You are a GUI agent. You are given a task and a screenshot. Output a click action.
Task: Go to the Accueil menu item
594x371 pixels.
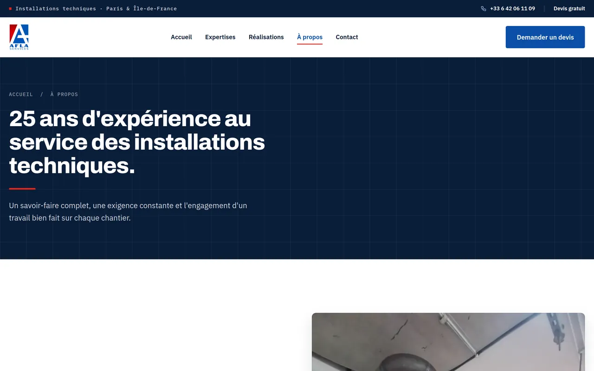coord(181,37)
